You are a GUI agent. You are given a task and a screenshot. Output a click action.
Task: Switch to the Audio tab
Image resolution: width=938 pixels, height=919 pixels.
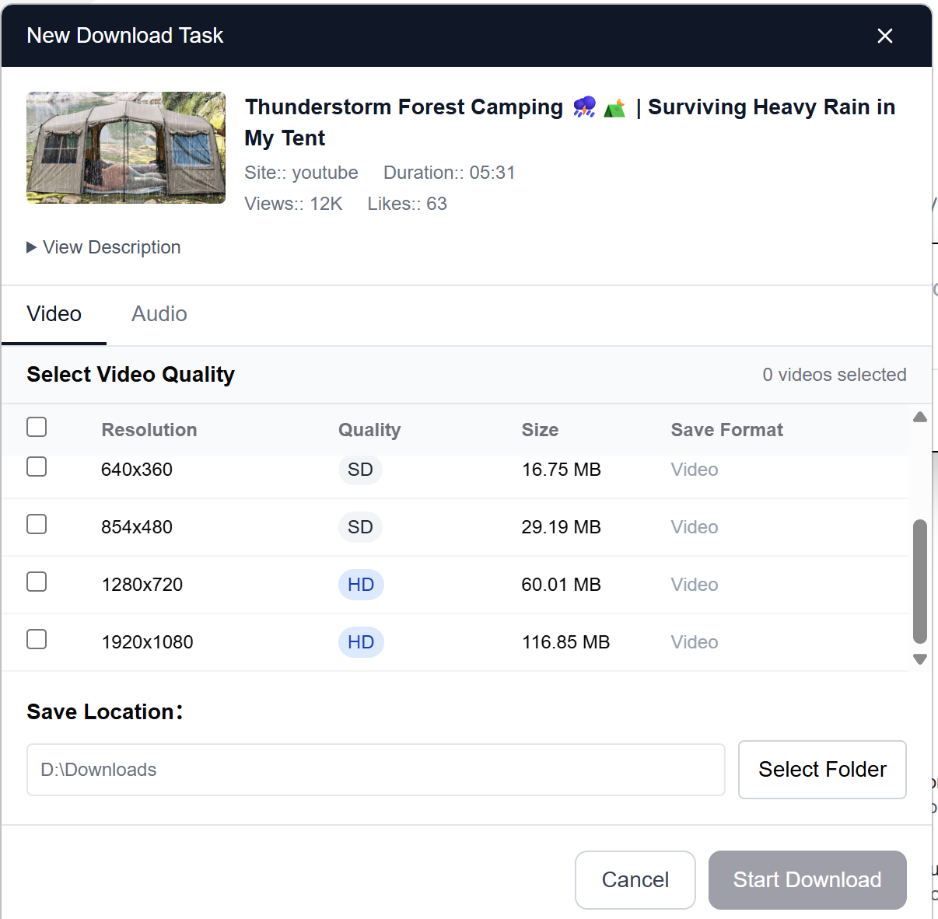[x=159, y=314]
